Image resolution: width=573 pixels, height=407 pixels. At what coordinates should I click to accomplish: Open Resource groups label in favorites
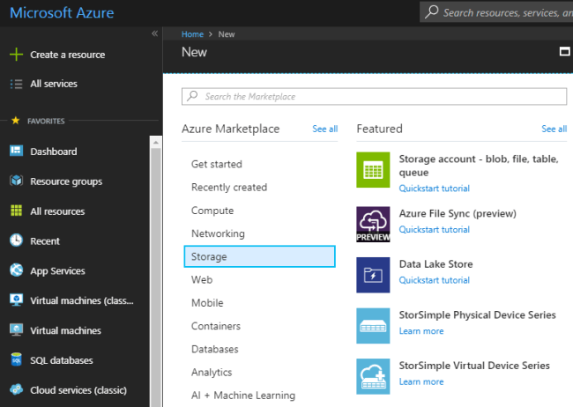[66, 181]
